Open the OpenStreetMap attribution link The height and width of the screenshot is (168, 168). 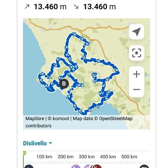(116, 118)
